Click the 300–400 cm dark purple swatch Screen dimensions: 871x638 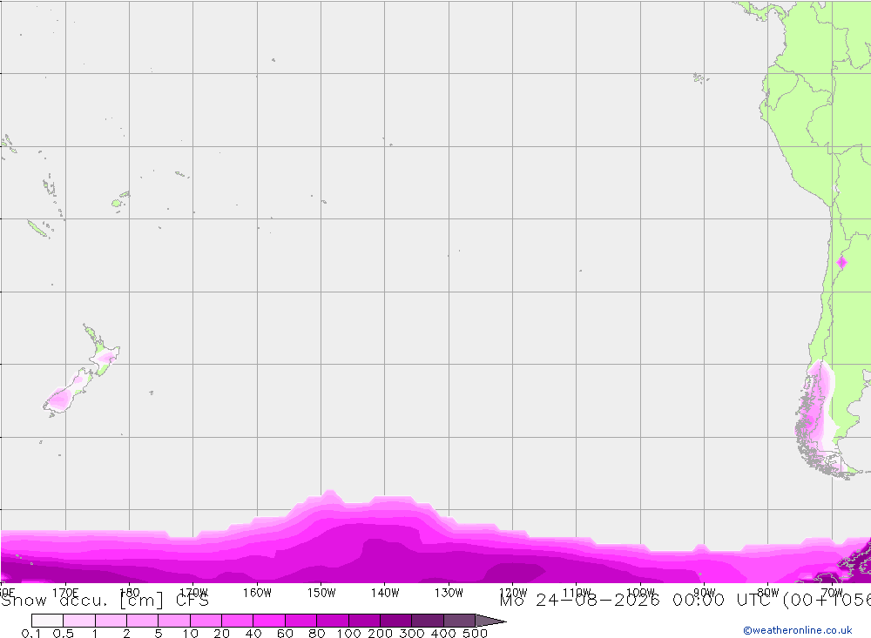(428, 621)
